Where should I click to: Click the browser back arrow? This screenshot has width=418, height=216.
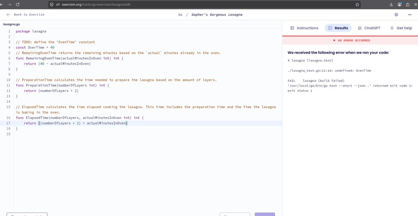pyautogui.click(x=1, y=5)
